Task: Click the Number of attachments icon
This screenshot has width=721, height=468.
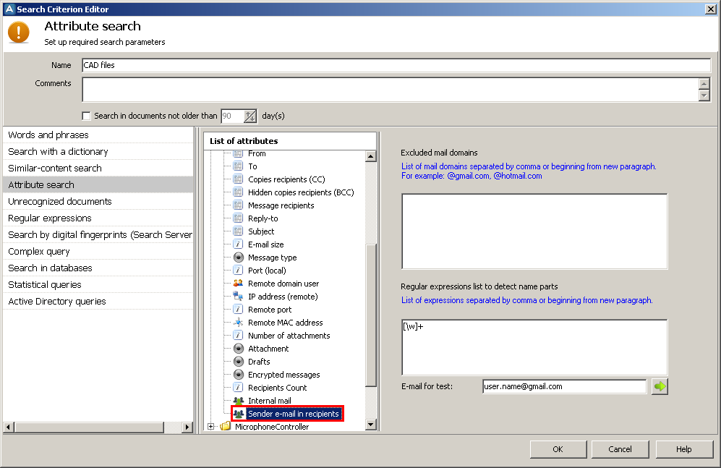Action: click(238, 336)
